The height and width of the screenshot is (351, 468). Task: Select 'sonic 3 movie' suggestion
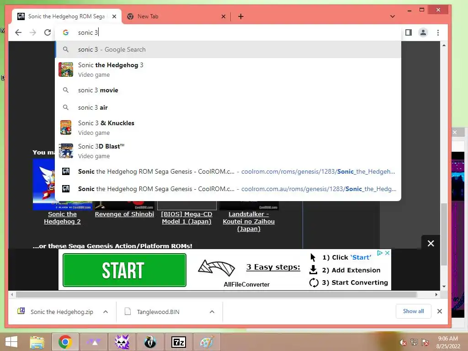(228, 90)
